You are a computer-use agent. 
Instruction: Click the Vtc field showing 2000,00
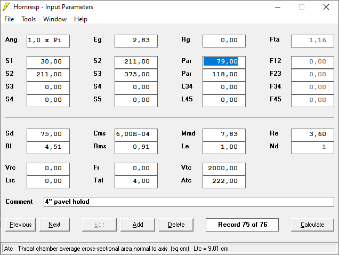coord(224,169)
